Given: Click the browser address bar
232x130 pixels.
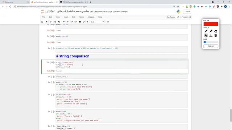Looking at the screenshot, I should [x=93, y=6].
